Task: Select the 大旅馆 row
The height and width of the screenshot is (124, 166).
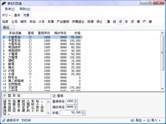Action: [x=42, y=88]
